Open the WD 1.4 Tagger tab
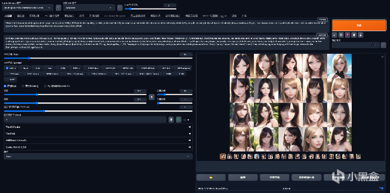This screenshot has width=390, height=193. (215, 16)
